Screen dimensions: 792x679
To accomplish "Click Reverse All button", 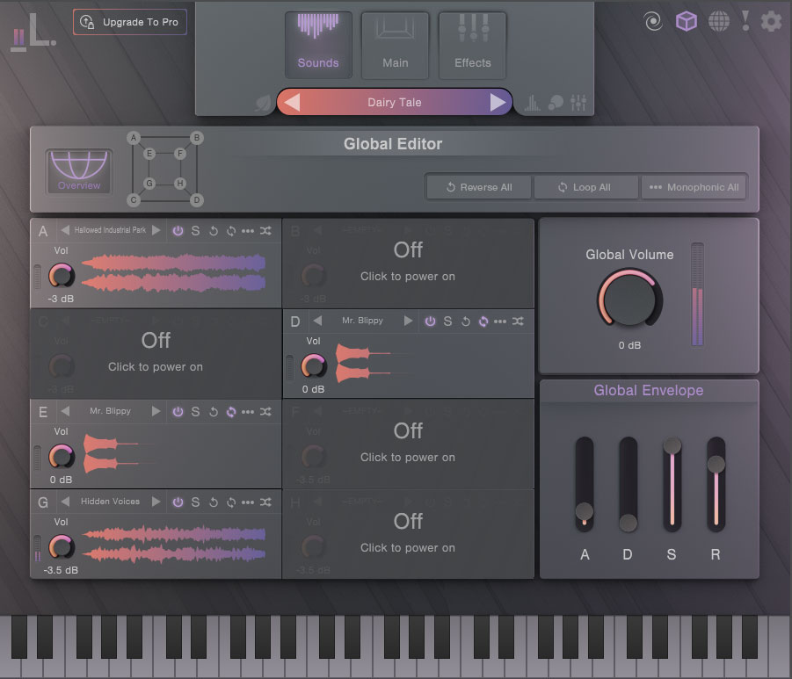I will (479, 187).
